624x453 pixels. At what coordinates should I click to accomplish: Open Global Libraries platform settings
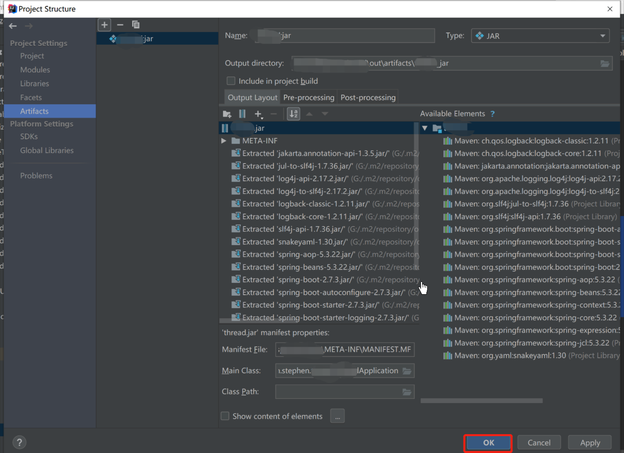click(x=47, y=150)
